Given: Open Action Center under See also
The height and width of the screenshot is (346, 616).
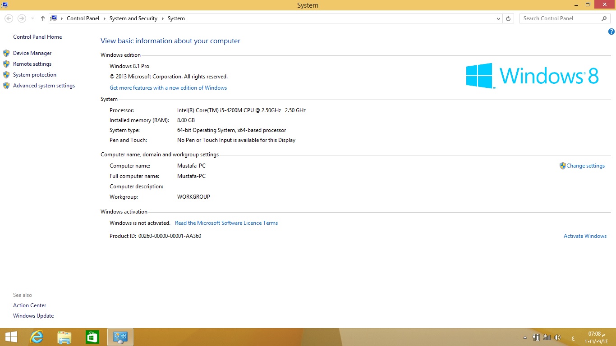Looking at the screenshot, I should [x=29, y=305].
